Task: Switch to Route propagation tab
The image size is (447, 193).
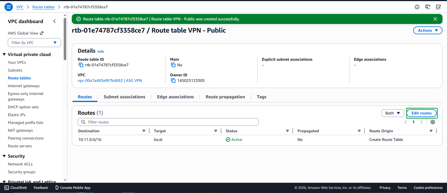Action: click(x=225, y=97)
